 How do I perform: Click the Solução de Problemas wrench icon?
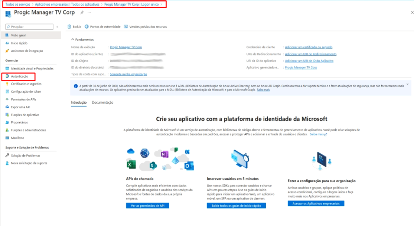coord(7,155)
